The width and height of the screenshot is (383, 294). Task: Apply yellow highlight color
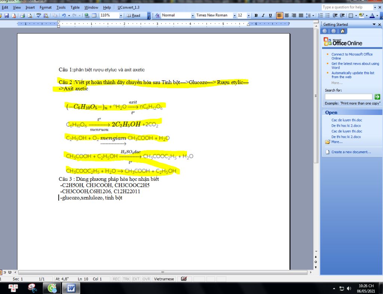(362, 15)
